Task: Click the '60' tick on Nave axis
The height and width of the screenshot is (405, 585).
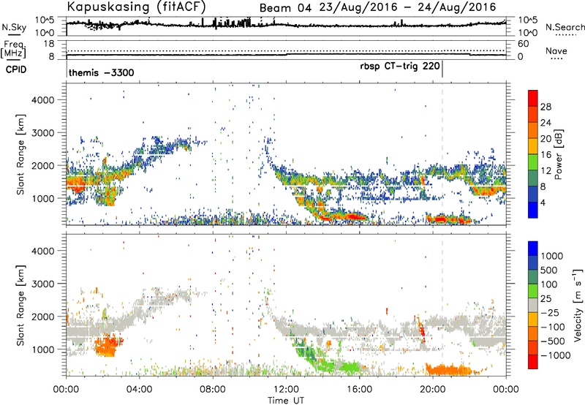Action: tap(523, 44)
